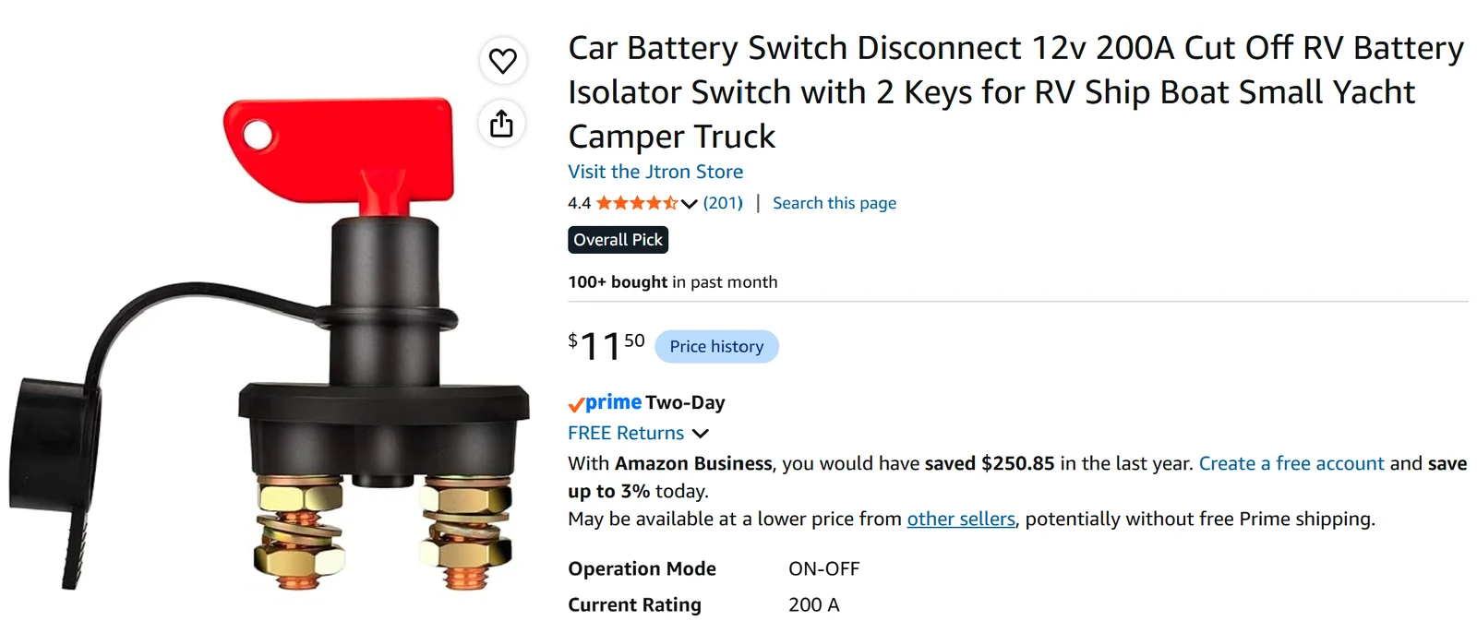1477x621 pixels.
Task: Open the share icon below the heart
Action: 502,124
